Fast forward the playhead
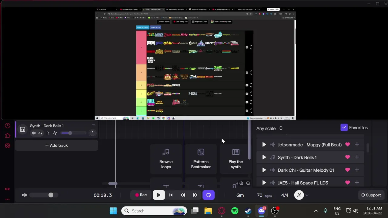The width and height of the screenshot is (388, 218). (195, 195)
